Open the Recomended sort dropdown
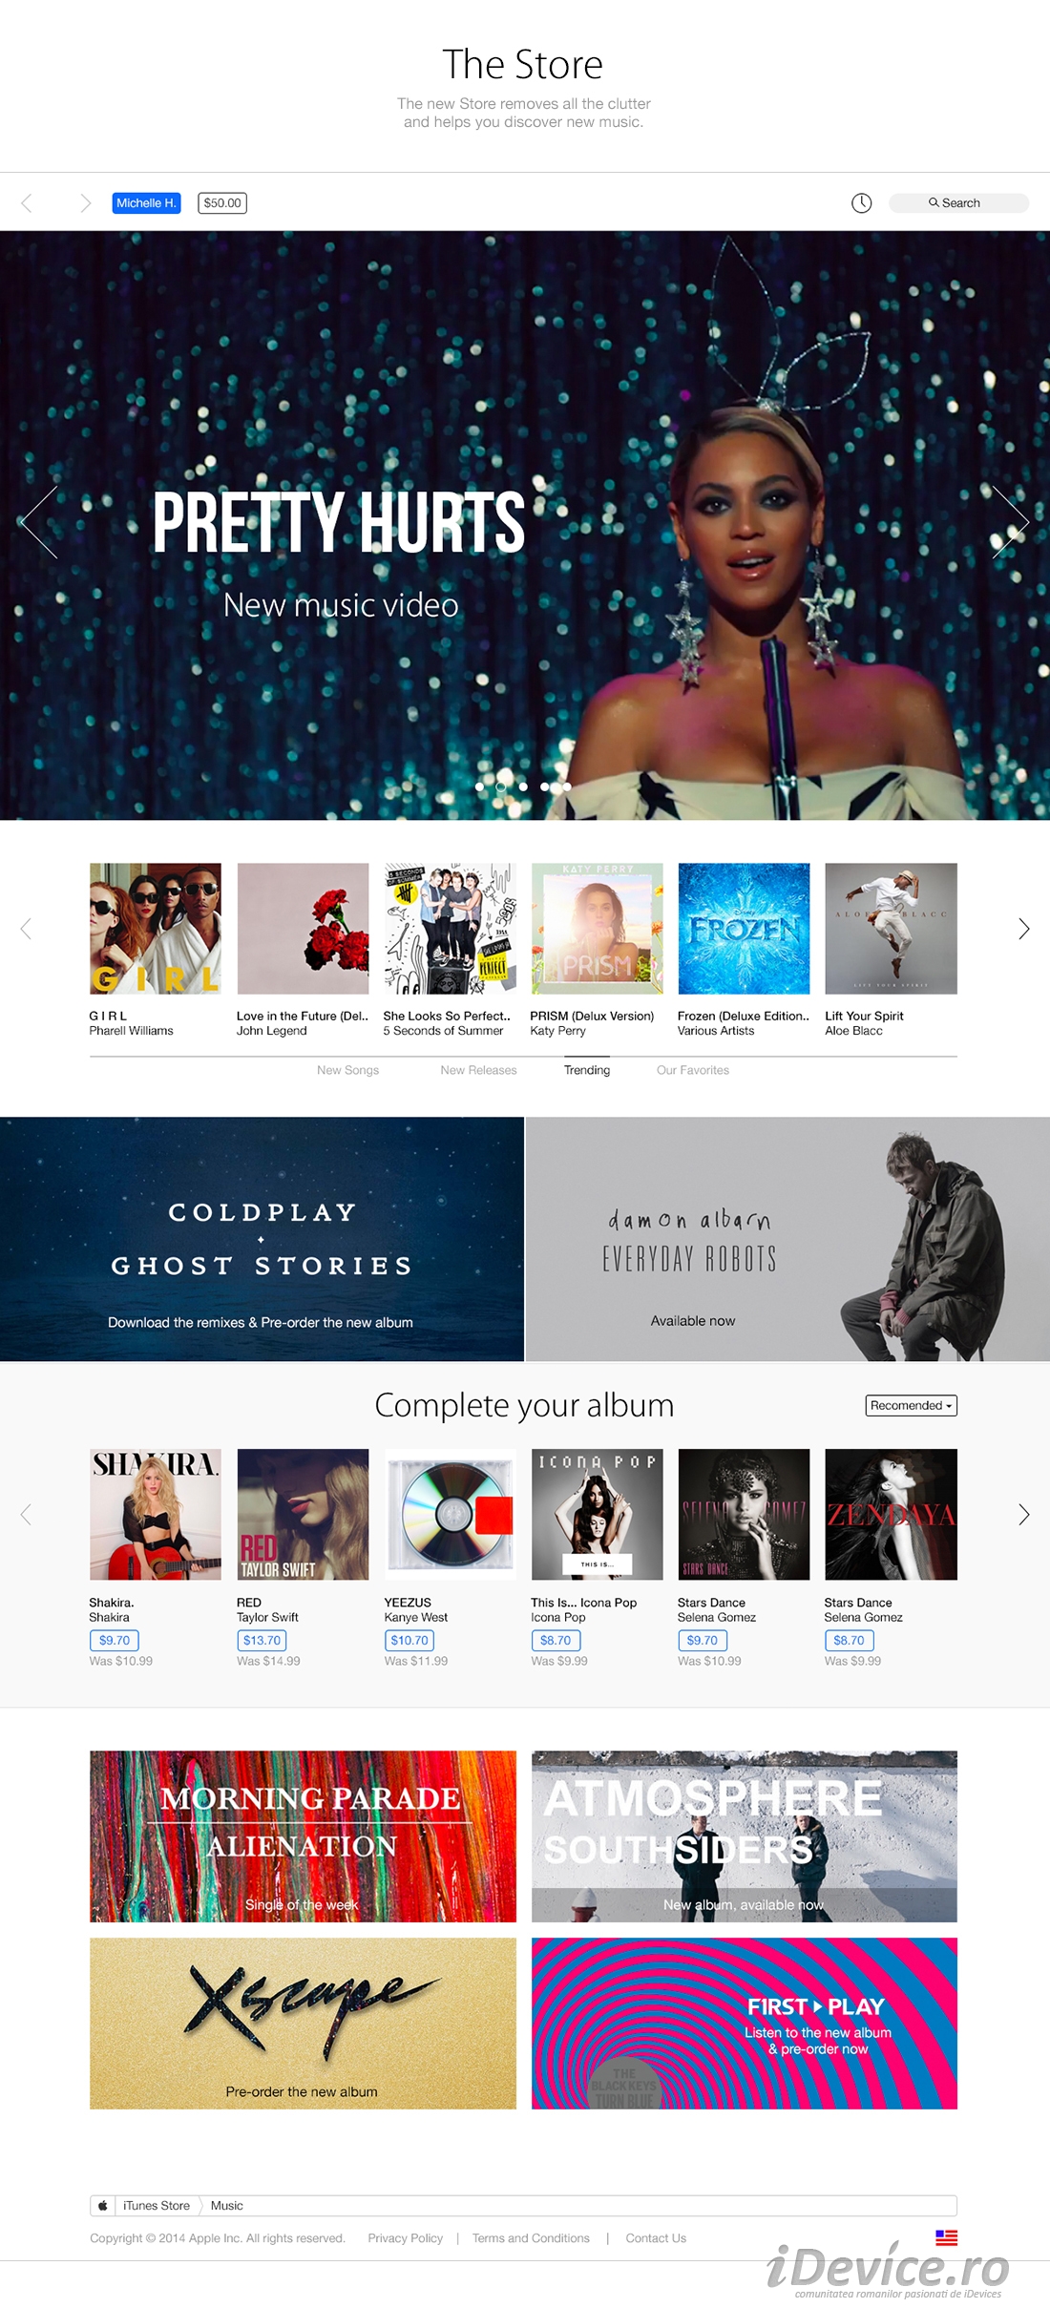 912,1405
